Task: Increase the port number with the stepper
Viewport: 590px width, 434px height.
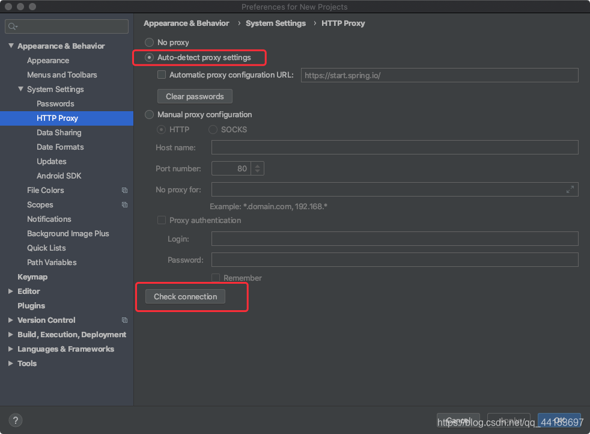Action: pyautogui.click(x=257, y=165)
